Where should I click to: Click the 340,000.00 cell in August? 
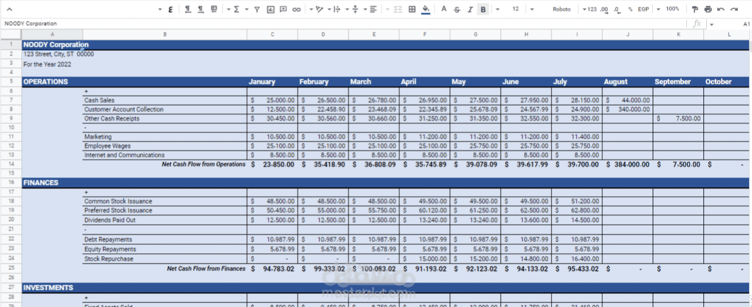(628, 109)
